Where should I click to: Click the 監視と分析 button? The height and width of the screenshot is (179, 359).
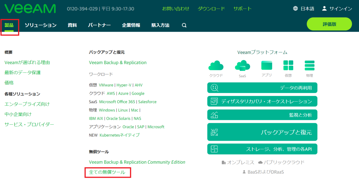tap(262, 115)
